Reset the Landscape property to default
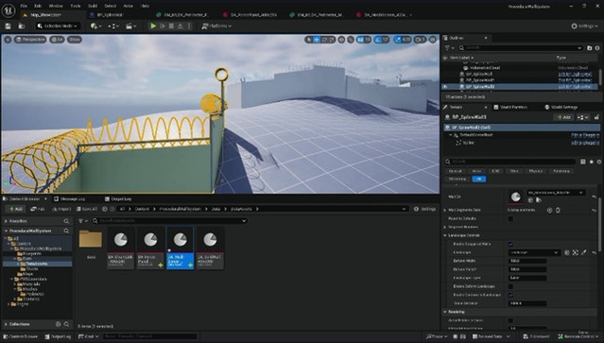Viewport: 604px width, 343px height. tap(595, 252)
